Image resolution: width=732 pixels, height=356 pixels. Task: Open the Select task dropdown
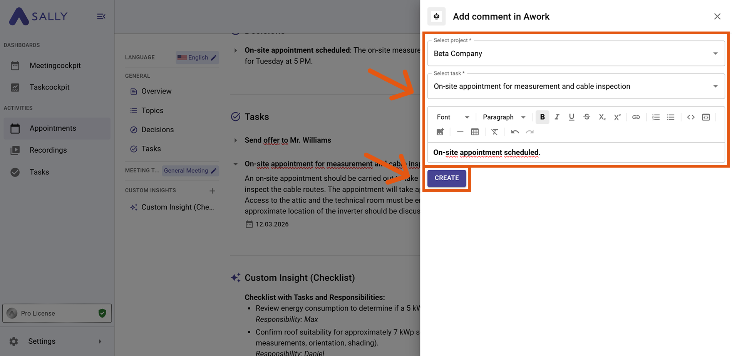[x=576, y=87]
